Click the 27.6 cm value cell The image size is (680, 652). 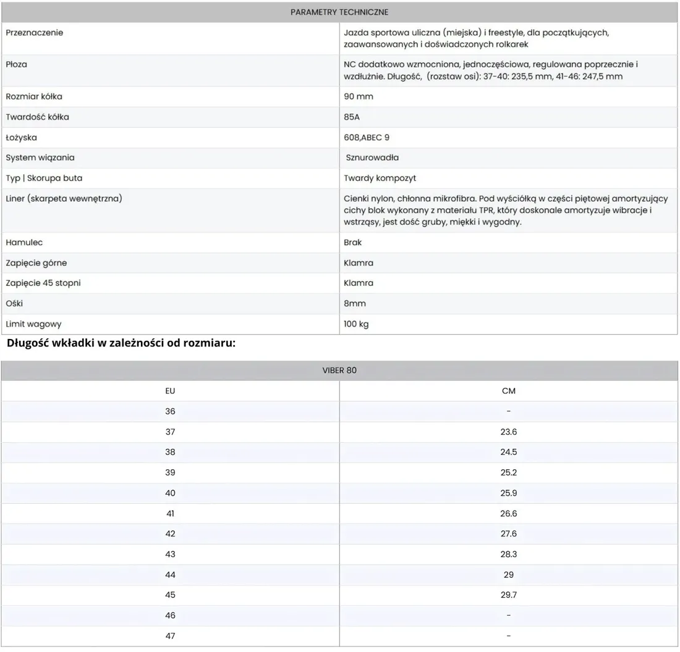point(508,533)
